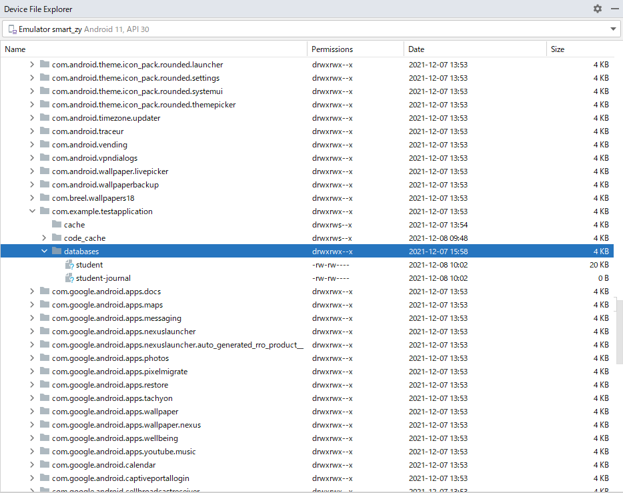The width and height of the screenshot is (623, 493).
Task: Click the code_cache folder icon
Action: click(57, 238)
